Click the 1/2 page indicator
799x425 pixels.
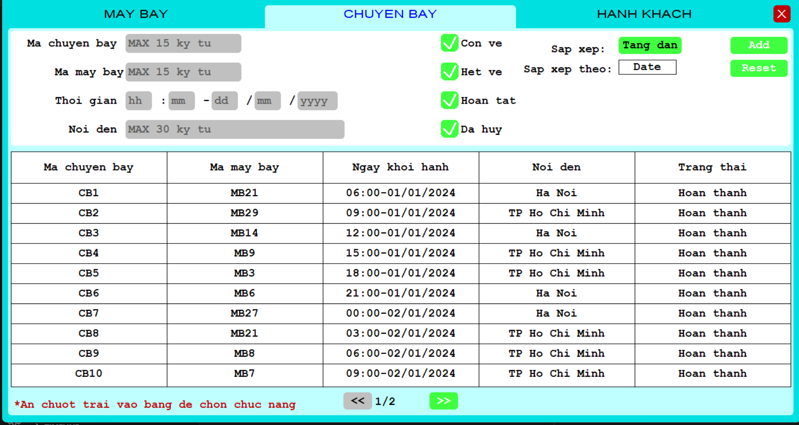point(385,402)
